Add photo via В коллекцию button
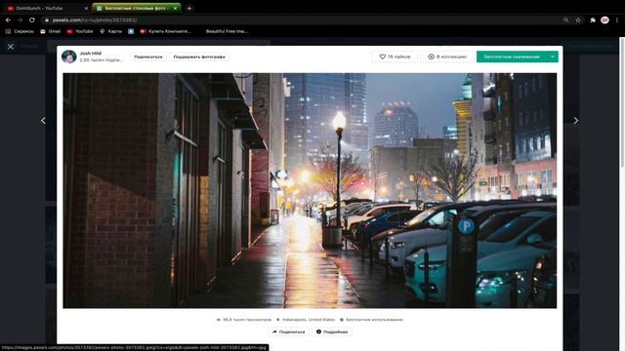The image size is (625, 351). pyautogui.click(x=447, y=57)
